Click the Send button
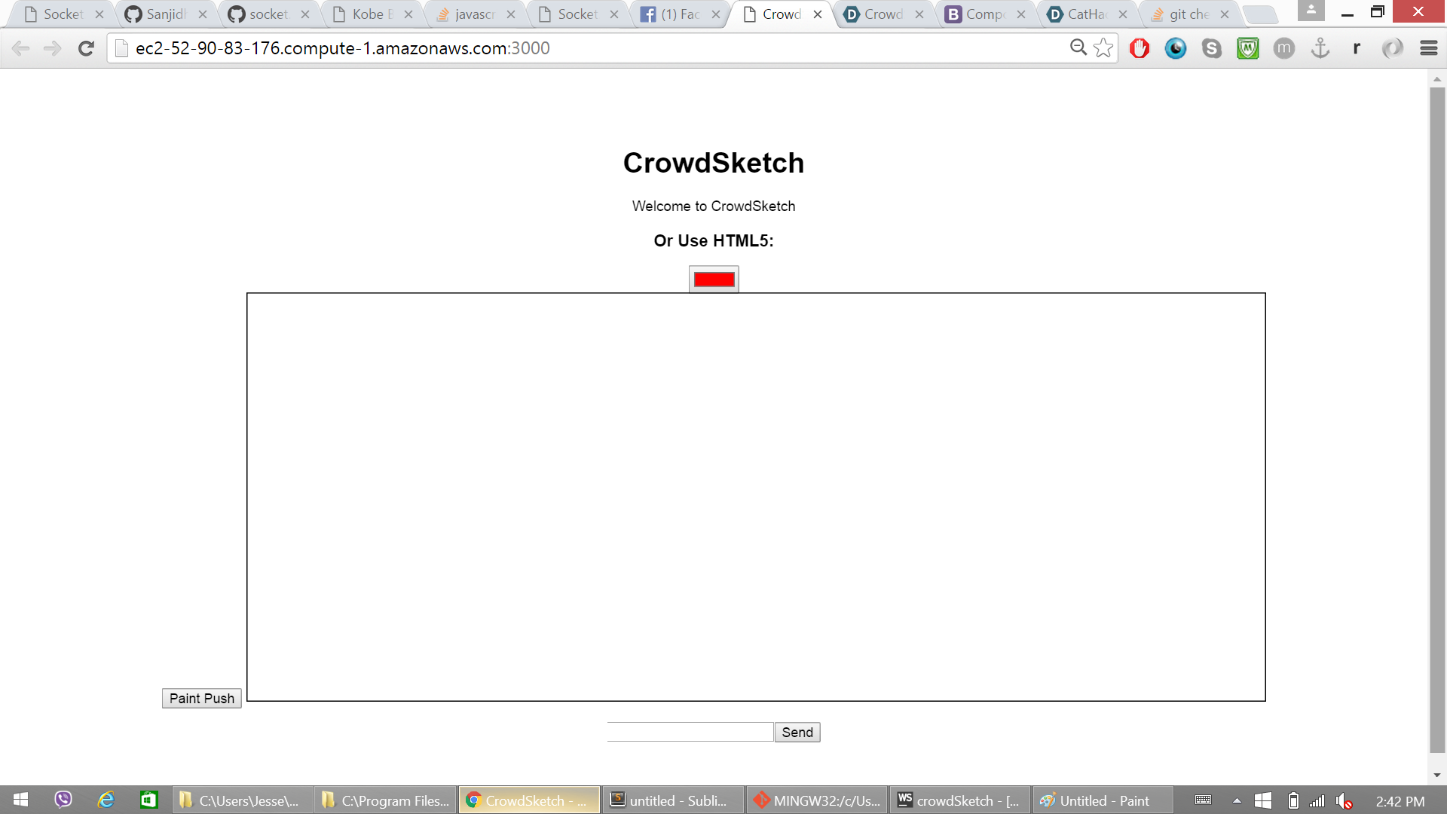The width and height of the screenshot is (1447, 814). (797, 732)
